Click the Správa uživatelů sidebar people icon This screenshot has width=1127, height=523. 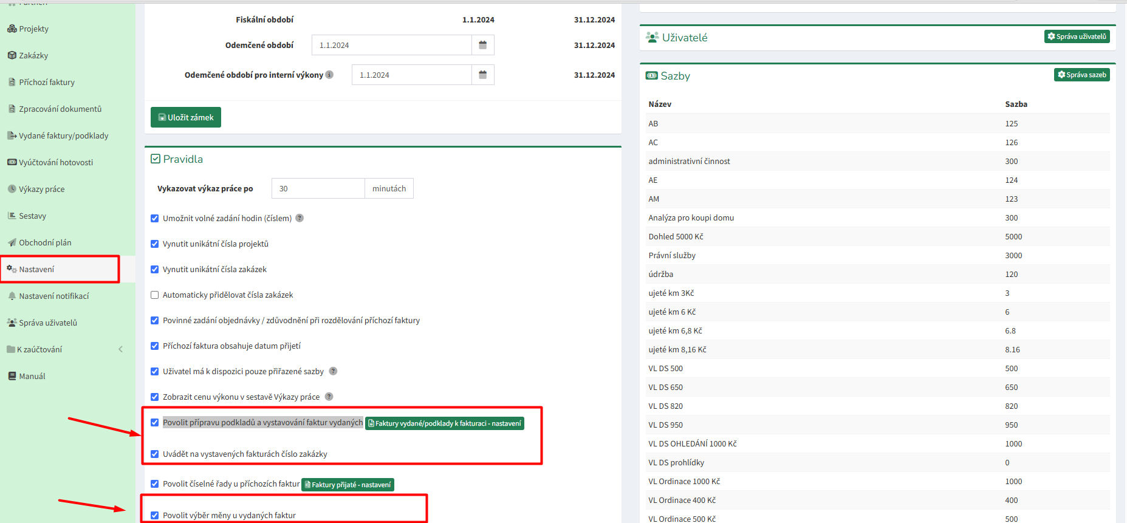point(12,323)
